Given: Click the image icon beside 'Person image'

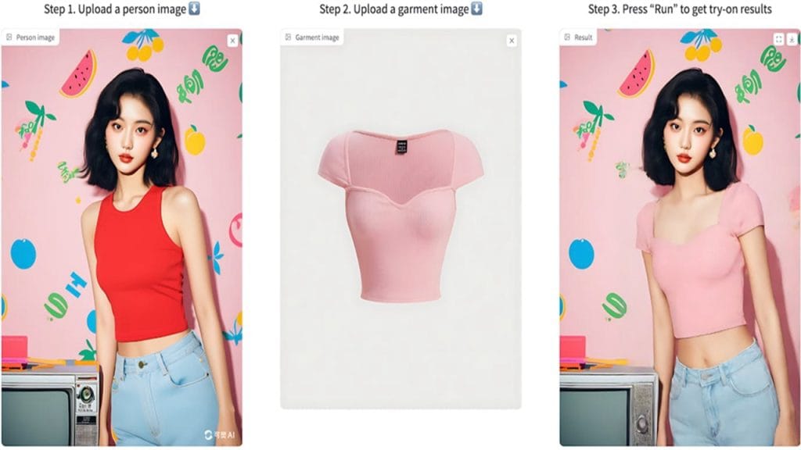Looking at the screenshot, I should pyautogui.click(x=9, y=37).
